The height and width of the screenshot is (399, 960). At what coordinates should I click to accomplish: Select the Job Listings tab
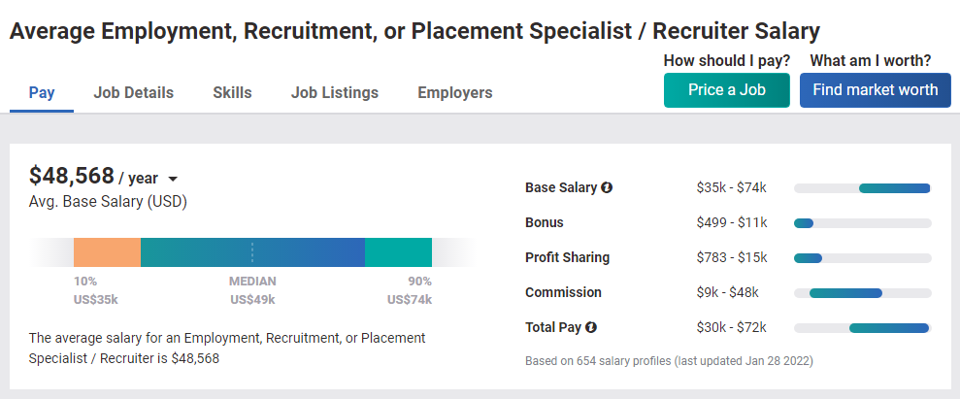coord(334,93)
